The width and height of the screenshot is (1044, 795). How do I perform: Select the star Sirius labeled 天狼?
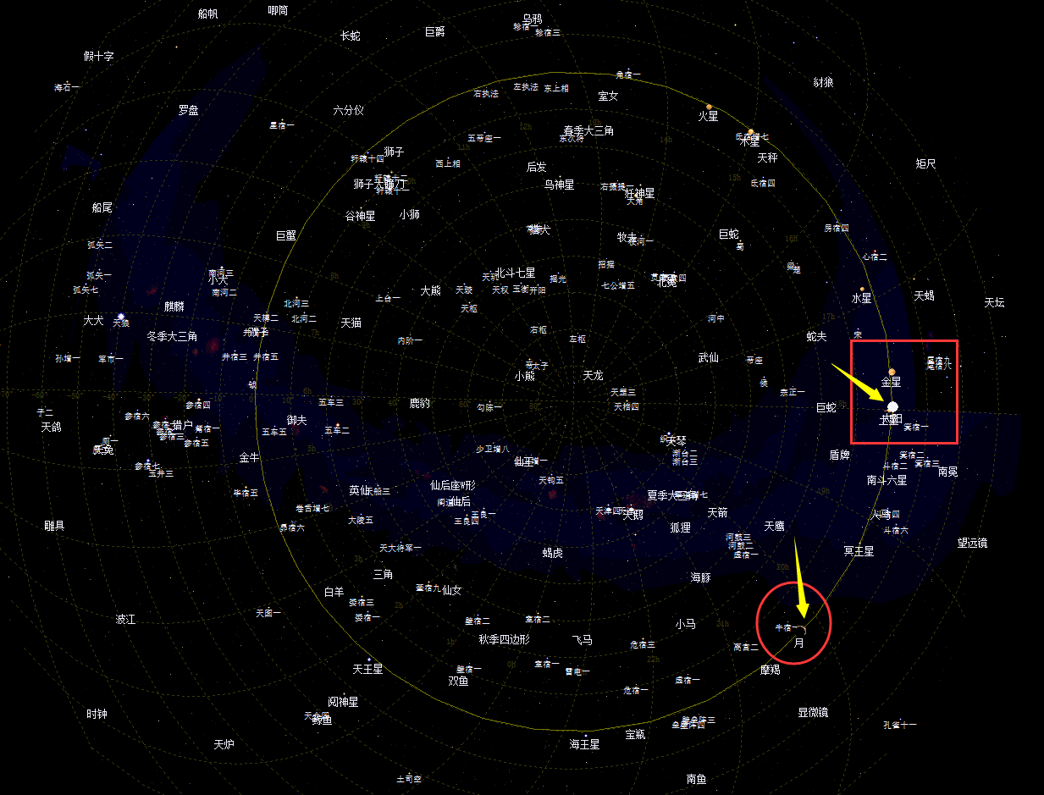click(x=121, y=323)
